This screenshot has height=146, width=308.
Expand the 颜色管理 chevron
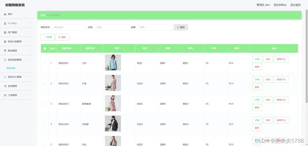[x=29, y=50]
